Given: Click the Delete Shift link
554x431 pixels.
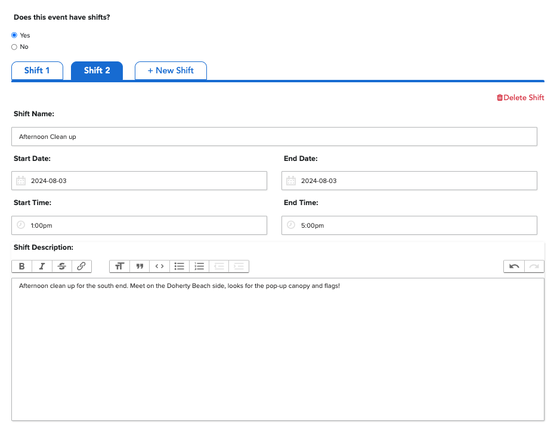Looking at the screenshot, I should click(520, 98).
